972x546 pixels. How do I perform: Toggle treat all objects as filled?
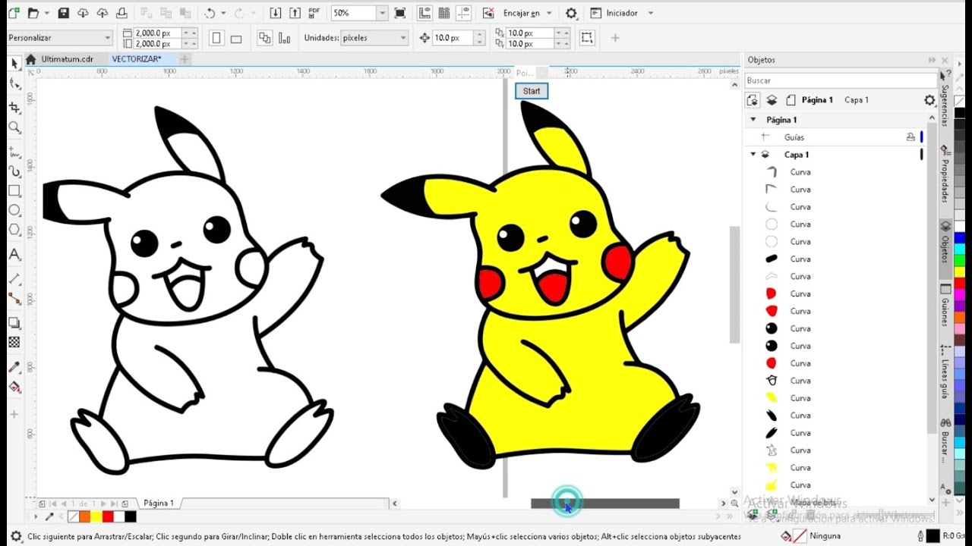tap(587, 38)
